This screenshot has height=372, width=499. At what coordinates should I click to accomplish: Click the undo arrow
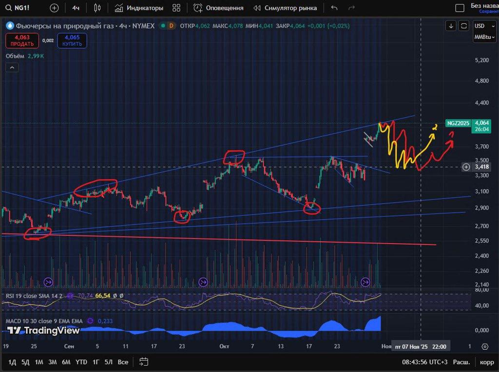334,8
